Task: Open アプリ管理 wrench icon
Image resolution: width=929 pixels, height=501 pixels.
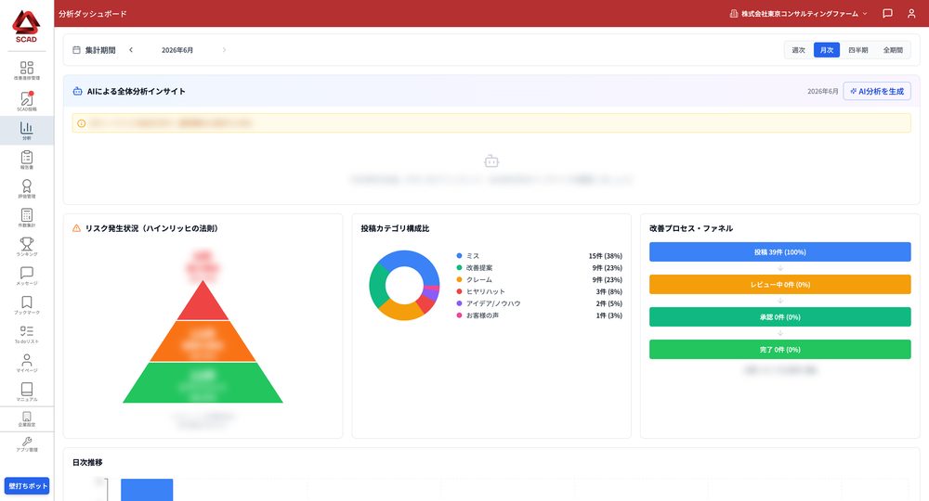Action: click(27, 442)
